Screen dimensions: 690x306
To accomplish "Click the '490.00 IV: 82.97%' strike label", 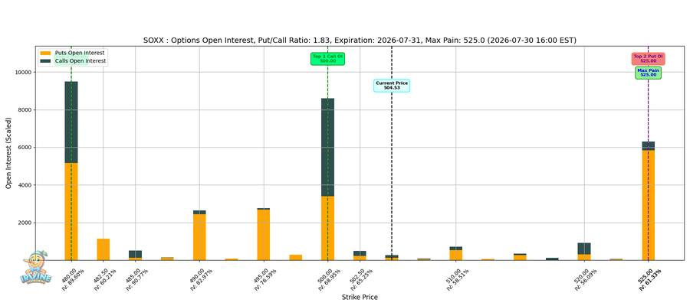I will pyautogui.click(x=202, y=280).
